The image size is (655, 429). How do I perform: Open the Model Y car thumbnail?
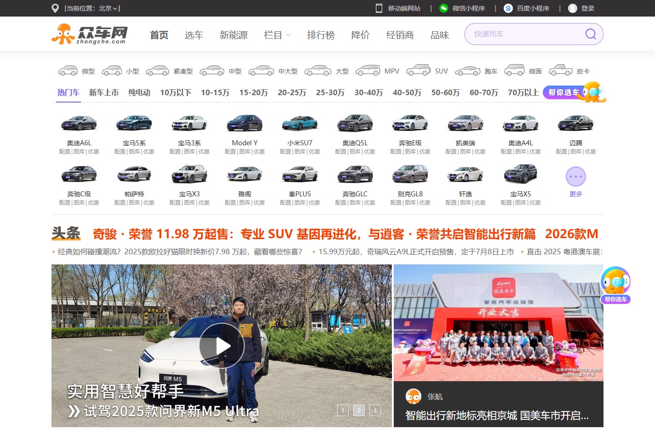(245, 123)
